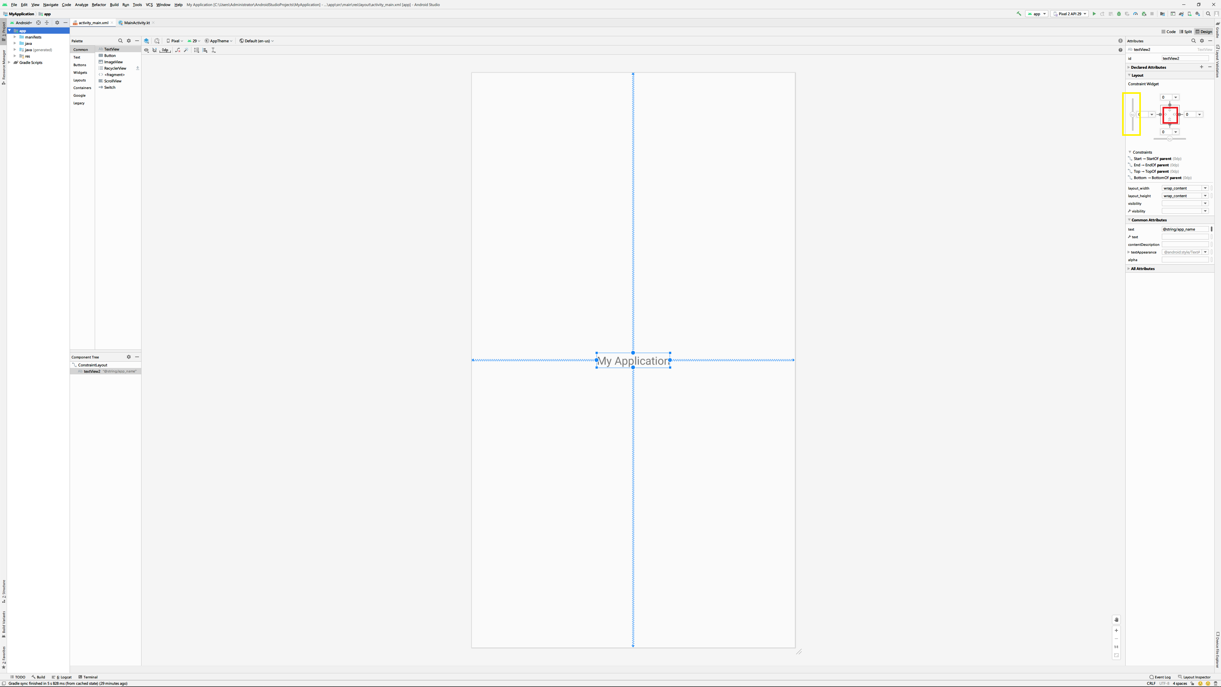Open the Refactor menu
This screenshot has width=1221, height=687.
click(x=99, y=5)
